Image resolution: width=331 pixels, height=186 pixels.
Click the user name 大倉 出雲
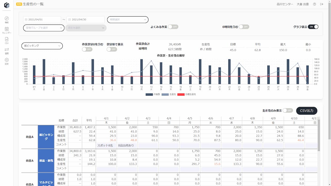(x=303, y=4)
